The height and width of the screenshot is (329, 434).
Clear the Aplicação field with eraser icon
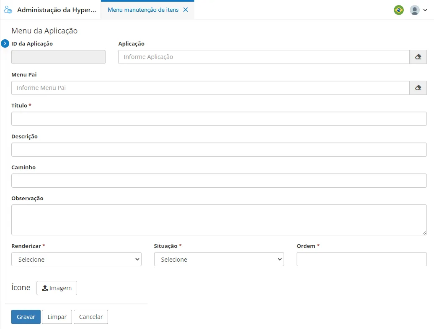click(x=418, y=57)
